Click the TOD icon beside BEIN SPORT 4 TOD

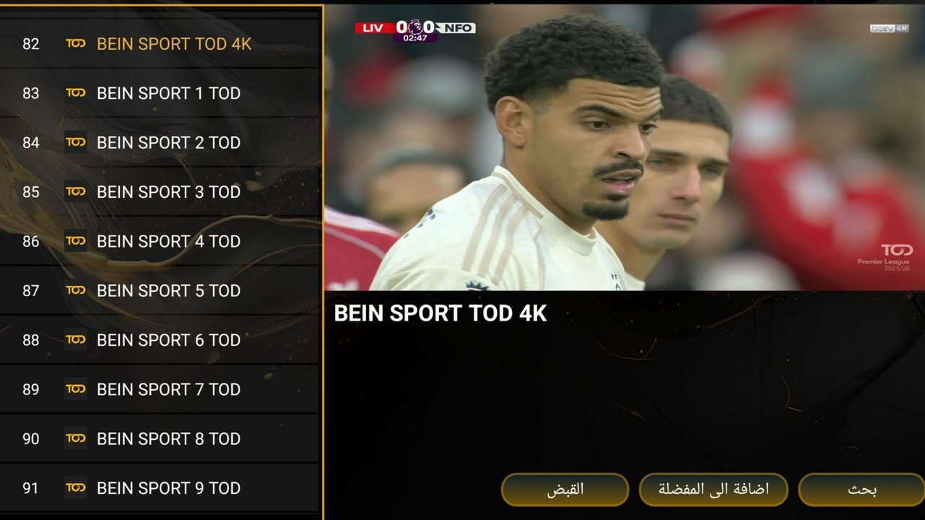(x=76, y=241)
